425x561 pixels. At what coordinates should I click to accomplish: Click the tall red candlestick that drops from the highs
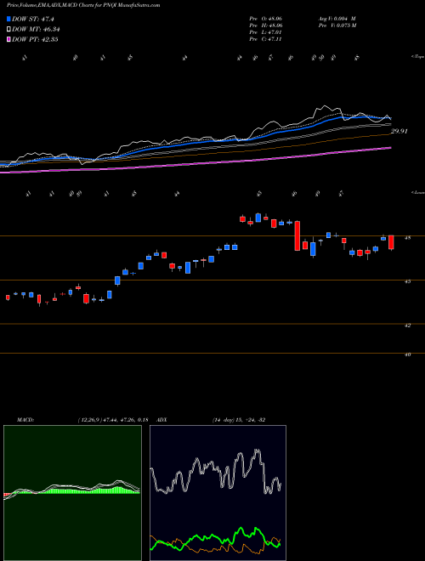(297, 235)
